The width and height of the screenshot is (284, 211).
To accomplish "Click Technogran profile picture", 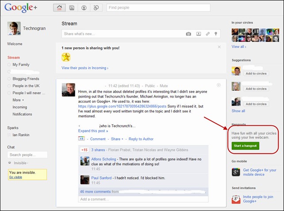I will point(14,28).
